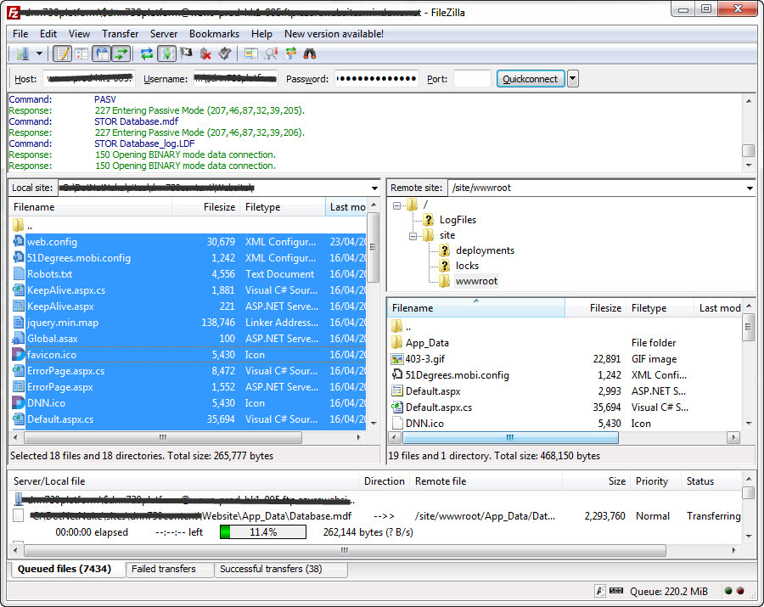Open the Transfer menu
The image size is (764, 607).
(x=121, y=34)
